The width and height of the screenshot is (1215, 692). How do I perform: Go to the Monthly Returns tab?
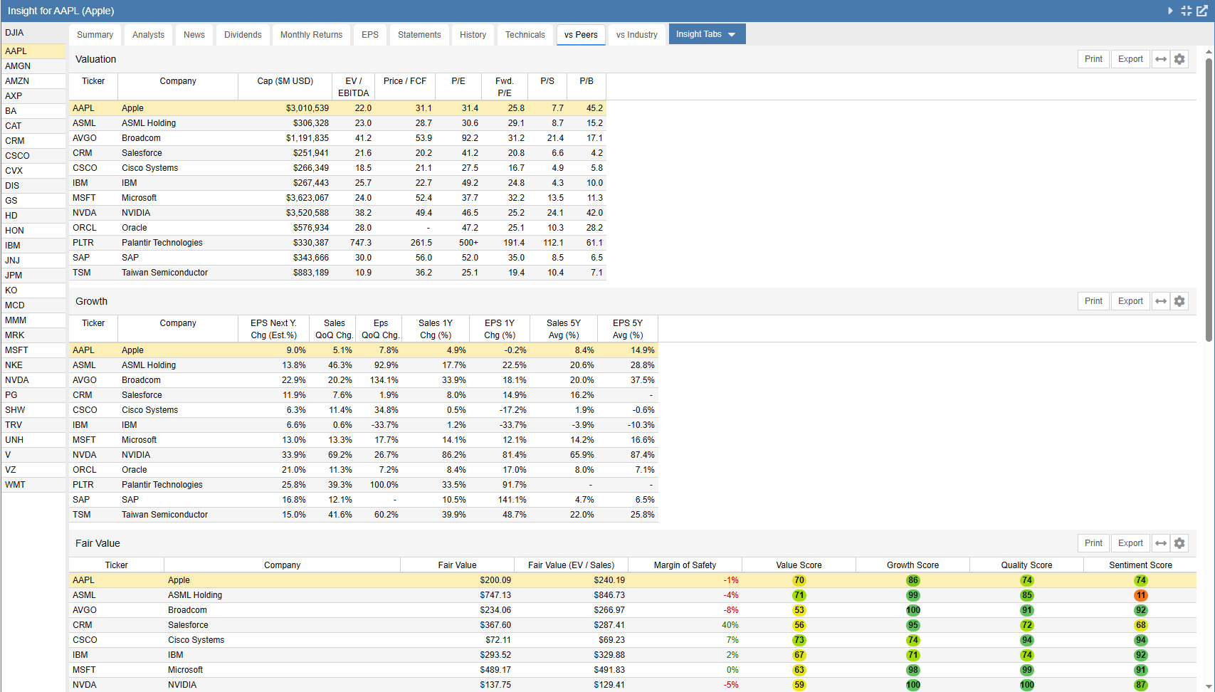pos(311,35)
